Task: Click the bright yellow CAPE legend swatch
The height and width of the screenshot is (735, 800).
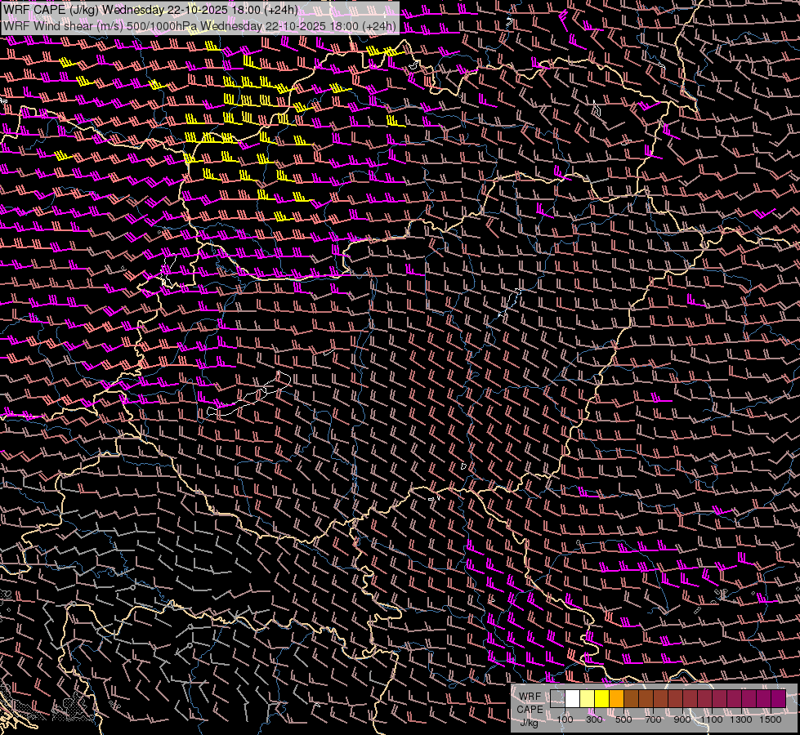Action: pyautogui.click(x=602, y=699)
